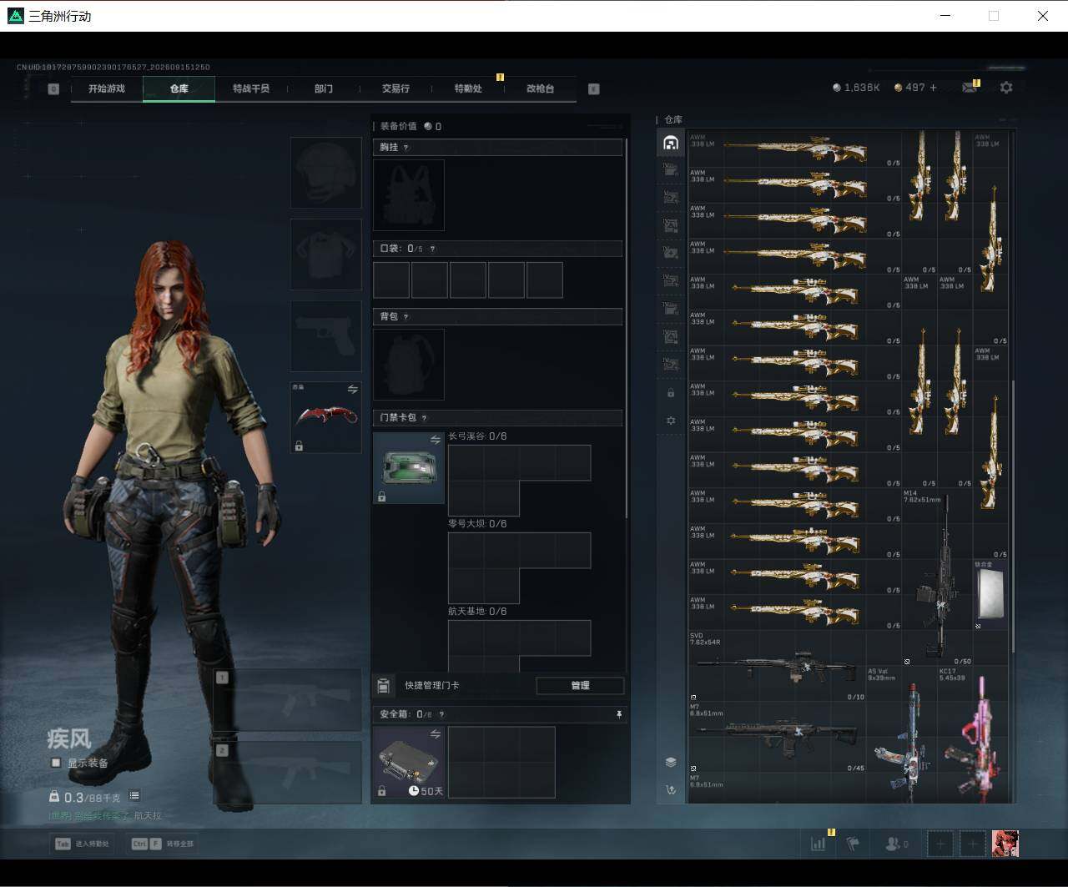Open the warehouse sidebar gear settings

click(671, 421)
